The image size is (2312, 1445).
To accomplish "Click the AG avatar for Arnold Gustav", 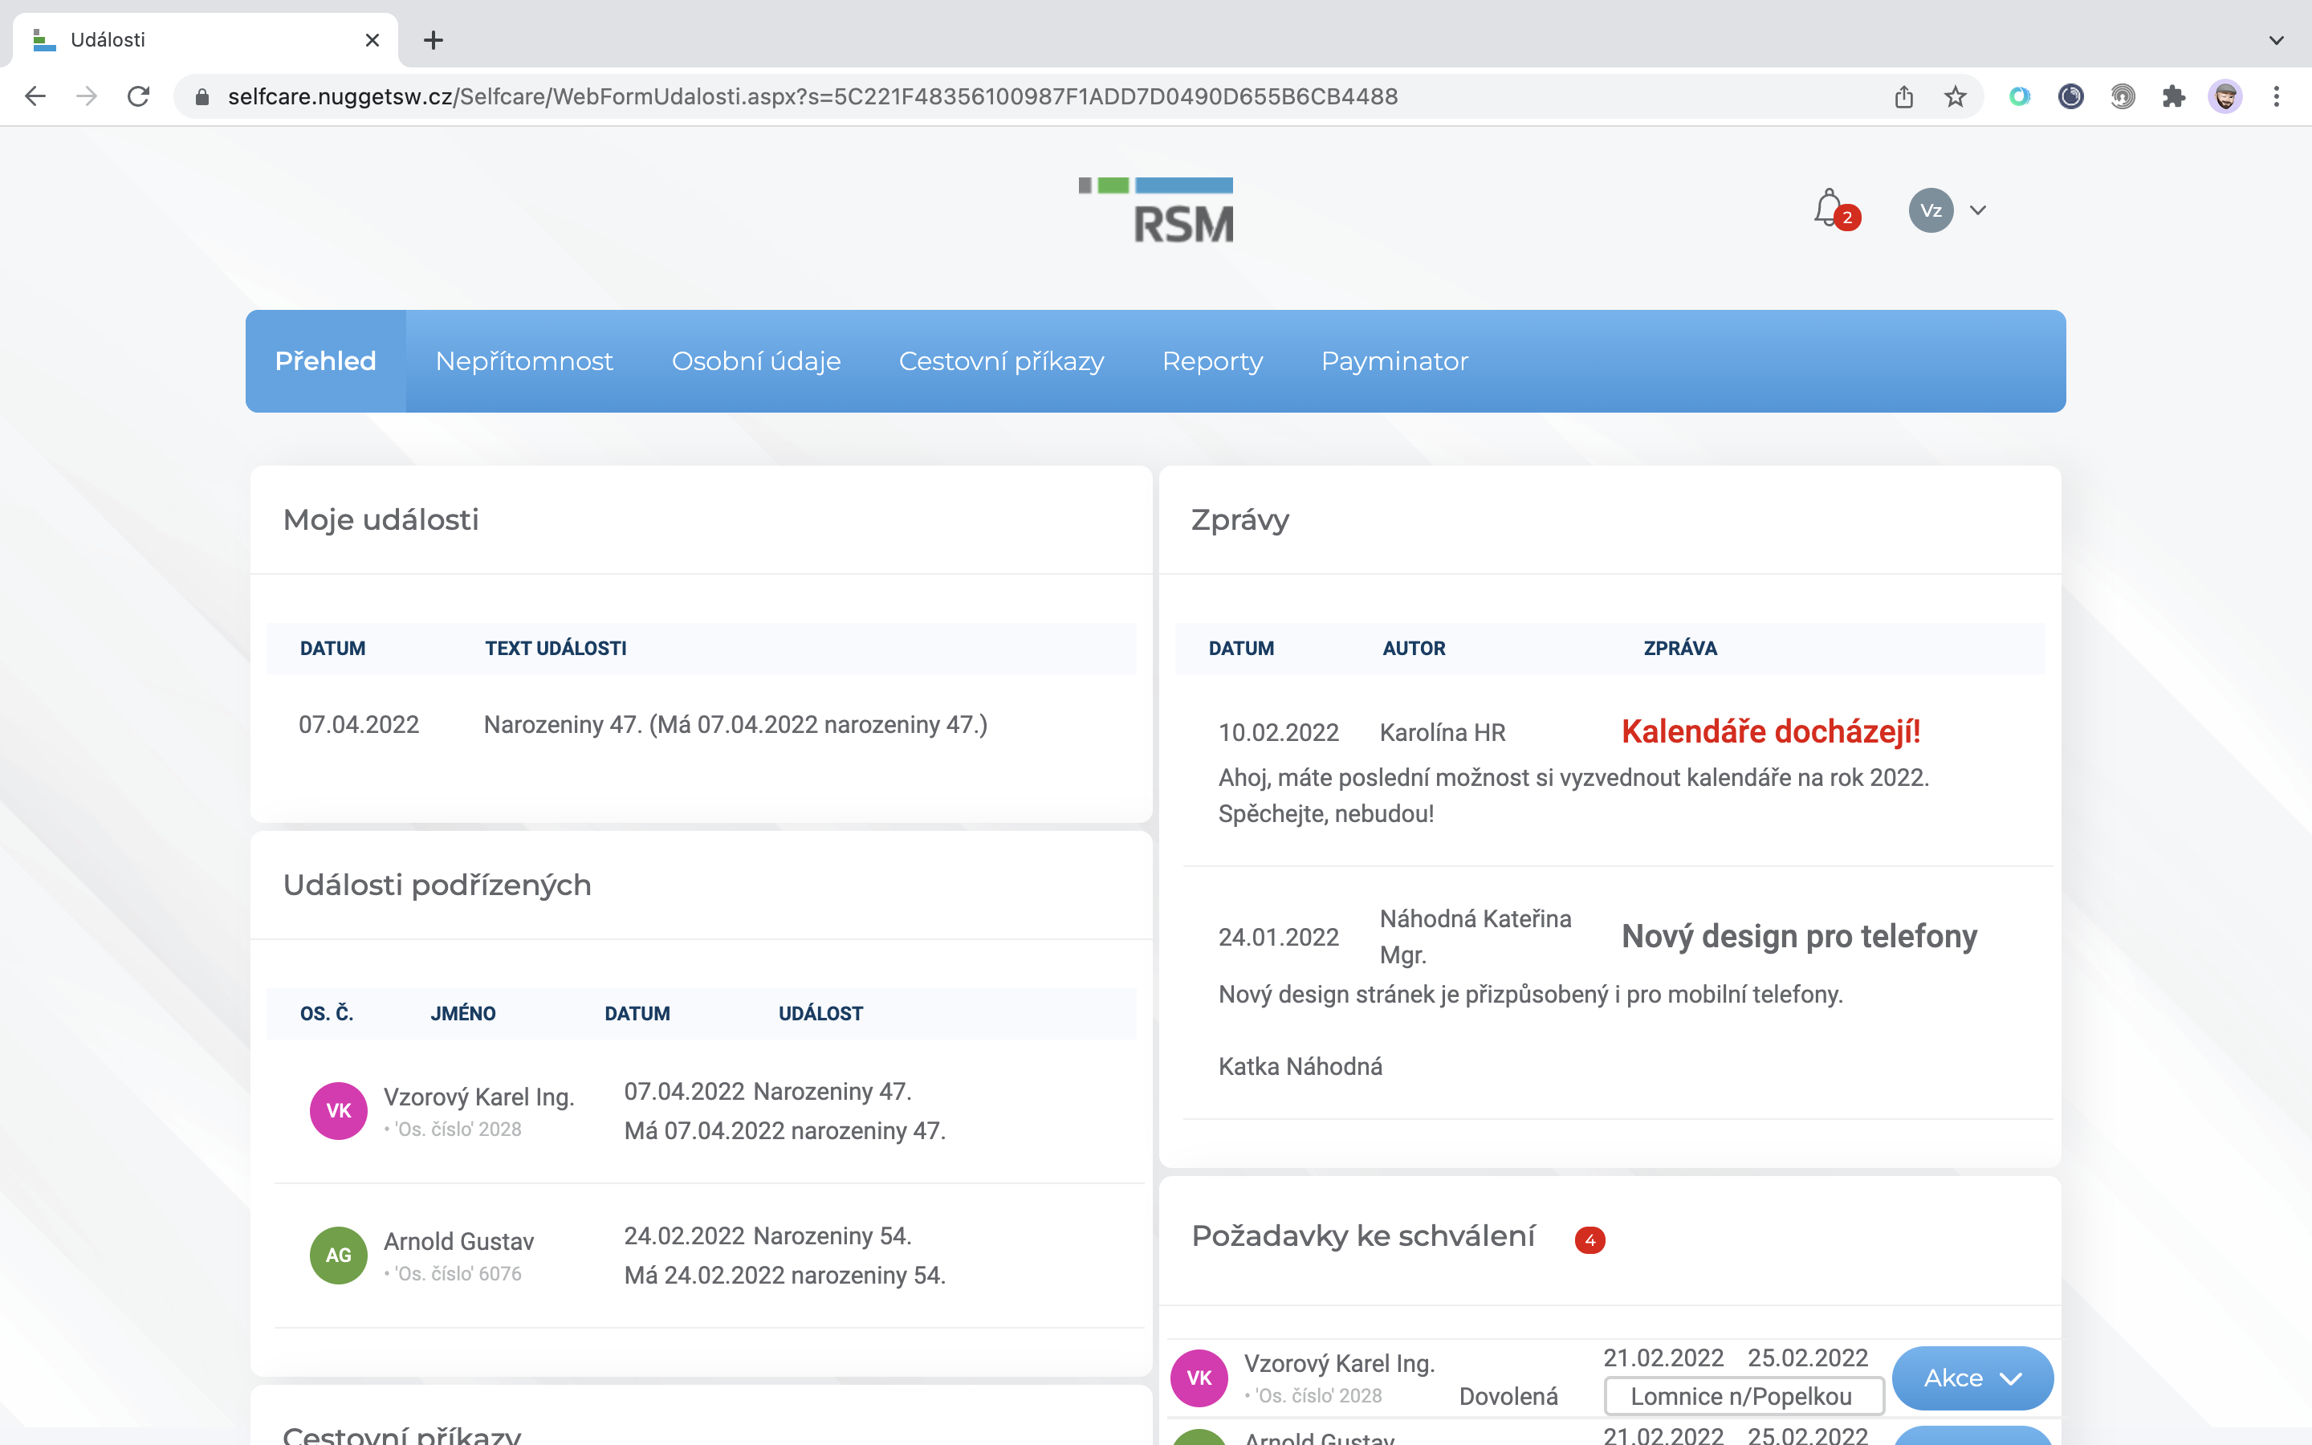I will point(338,1255).
